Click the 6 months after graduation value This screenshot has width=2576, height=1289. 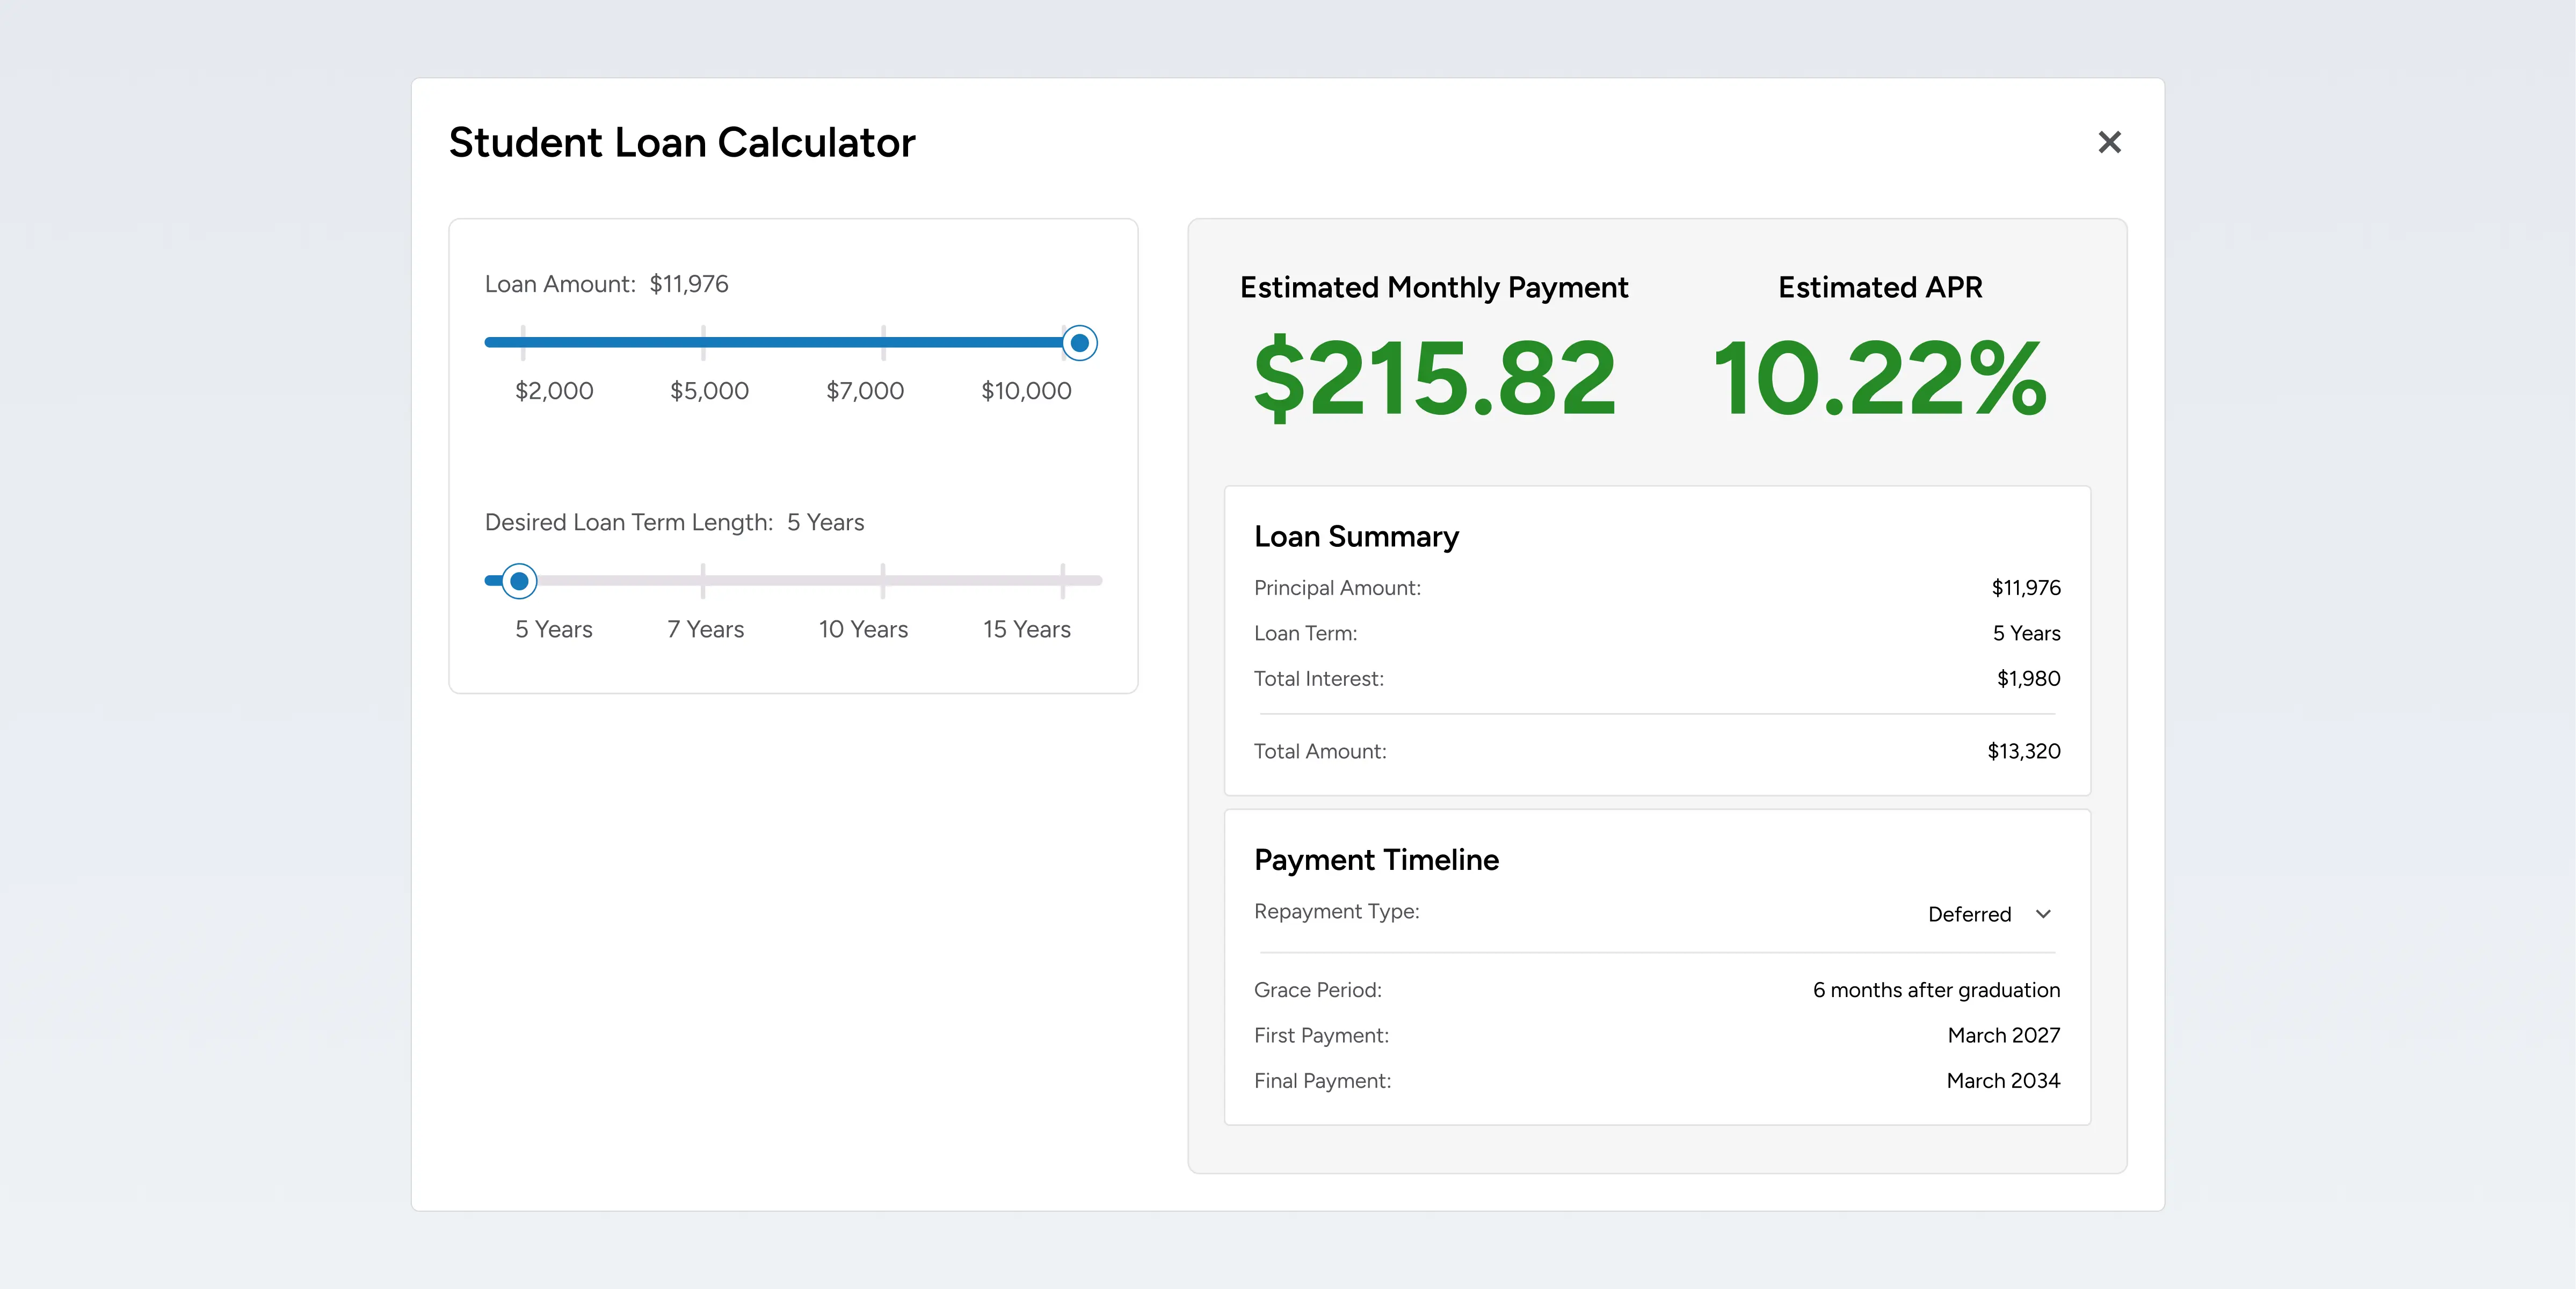click(1936, 990)
